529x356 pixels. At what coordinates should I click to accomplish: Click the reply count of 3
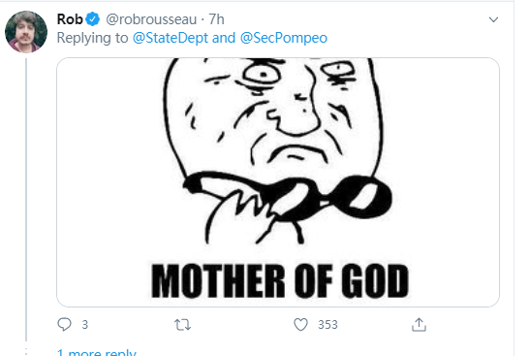[85, 325]
